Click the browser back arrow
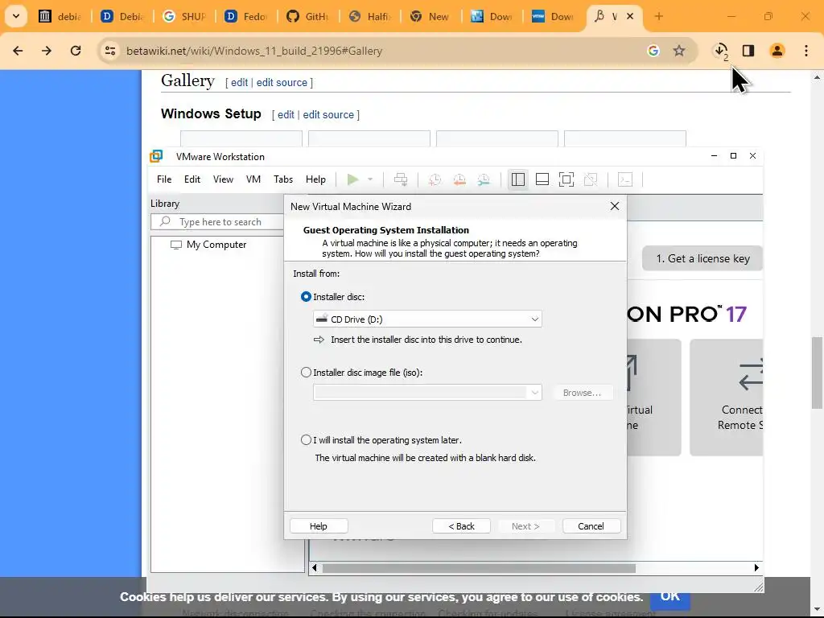The image size is (824, 618). 18,51
